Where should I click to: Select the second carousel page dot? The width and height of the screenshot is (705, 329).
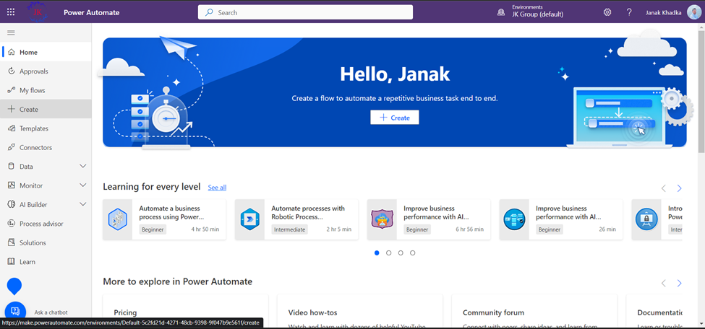(389, 253)
